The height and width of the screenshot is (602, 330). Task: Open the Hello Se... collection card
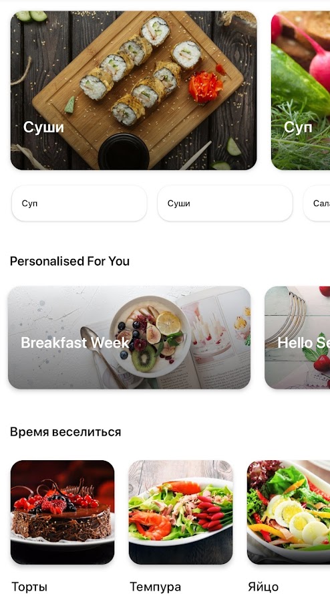point(297,338)
